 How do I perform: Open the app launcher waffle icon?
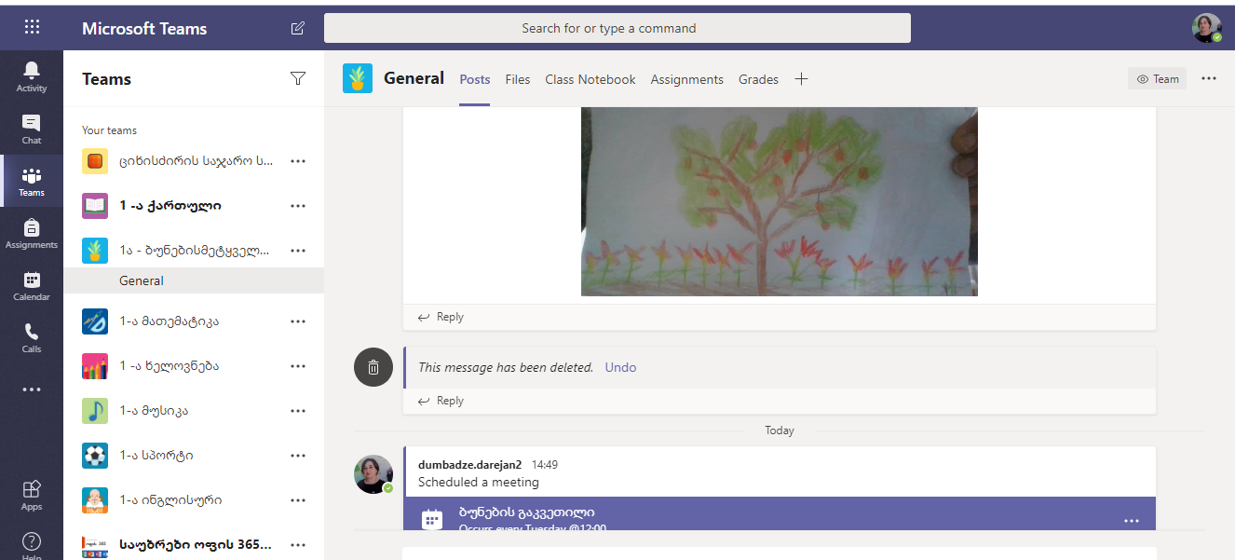pyautogui.click(x=32, y=27)
